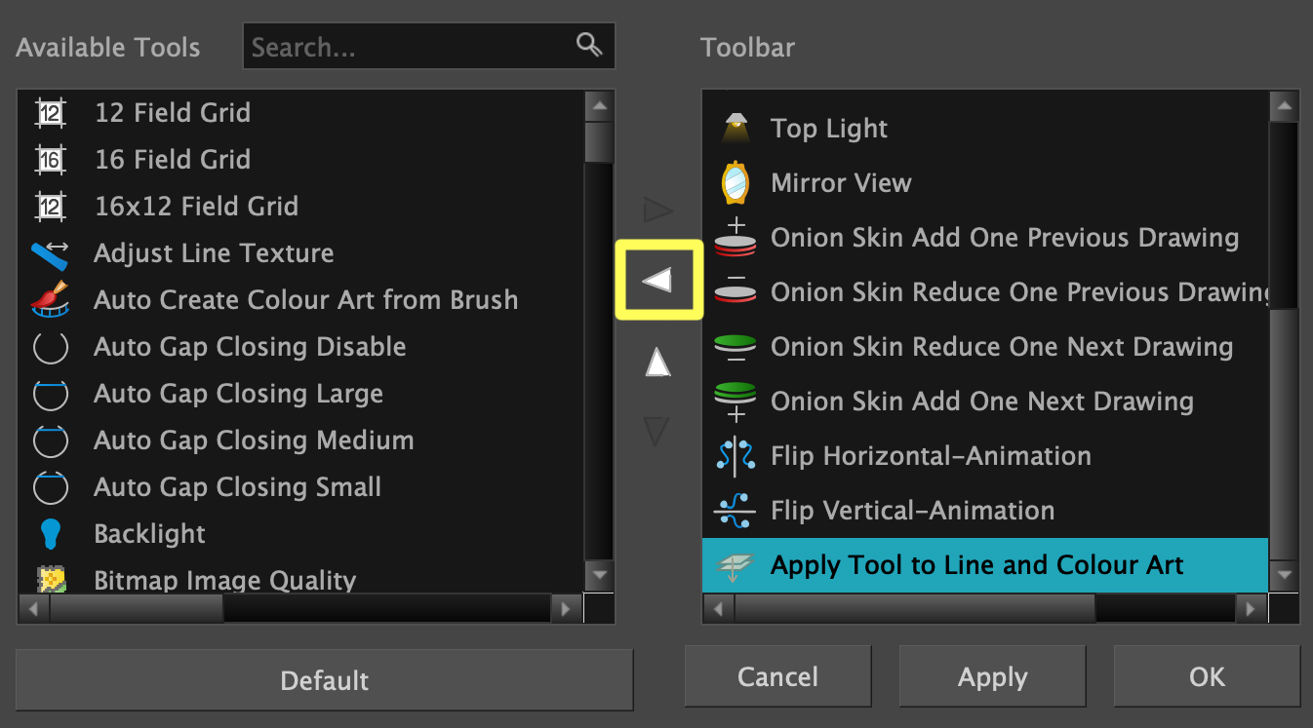Click the Top Light lamp icon
The image size is (1313, 728).
click(x=735, y=128)
